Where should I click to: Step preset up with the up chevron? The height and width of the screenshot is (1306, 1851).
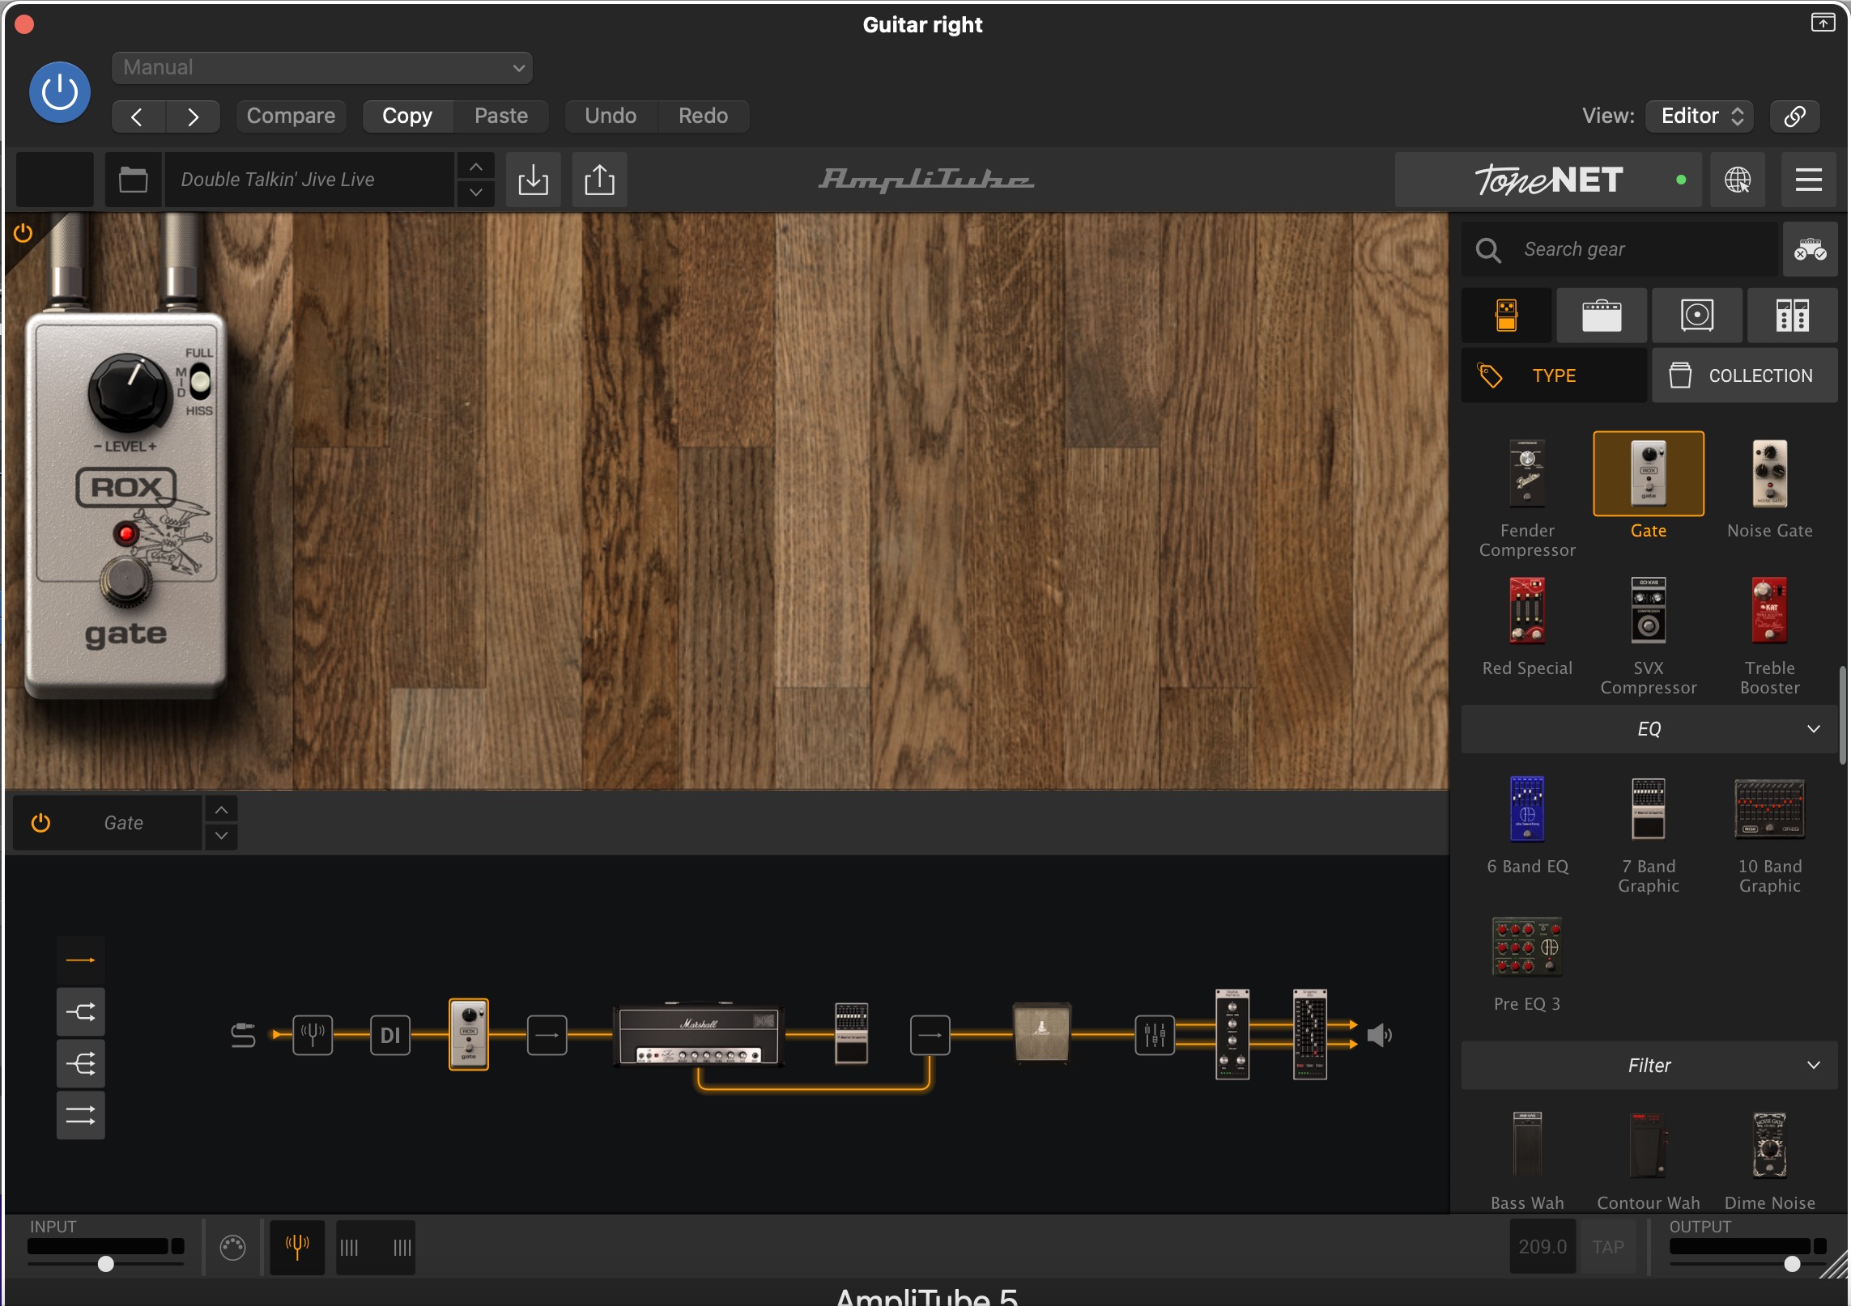coord(476,166)
